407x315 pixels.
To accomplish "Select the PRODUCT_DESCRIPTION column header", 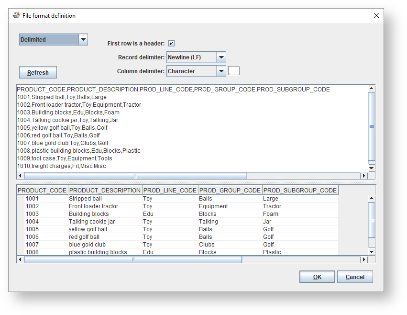I will pos(105,191).
